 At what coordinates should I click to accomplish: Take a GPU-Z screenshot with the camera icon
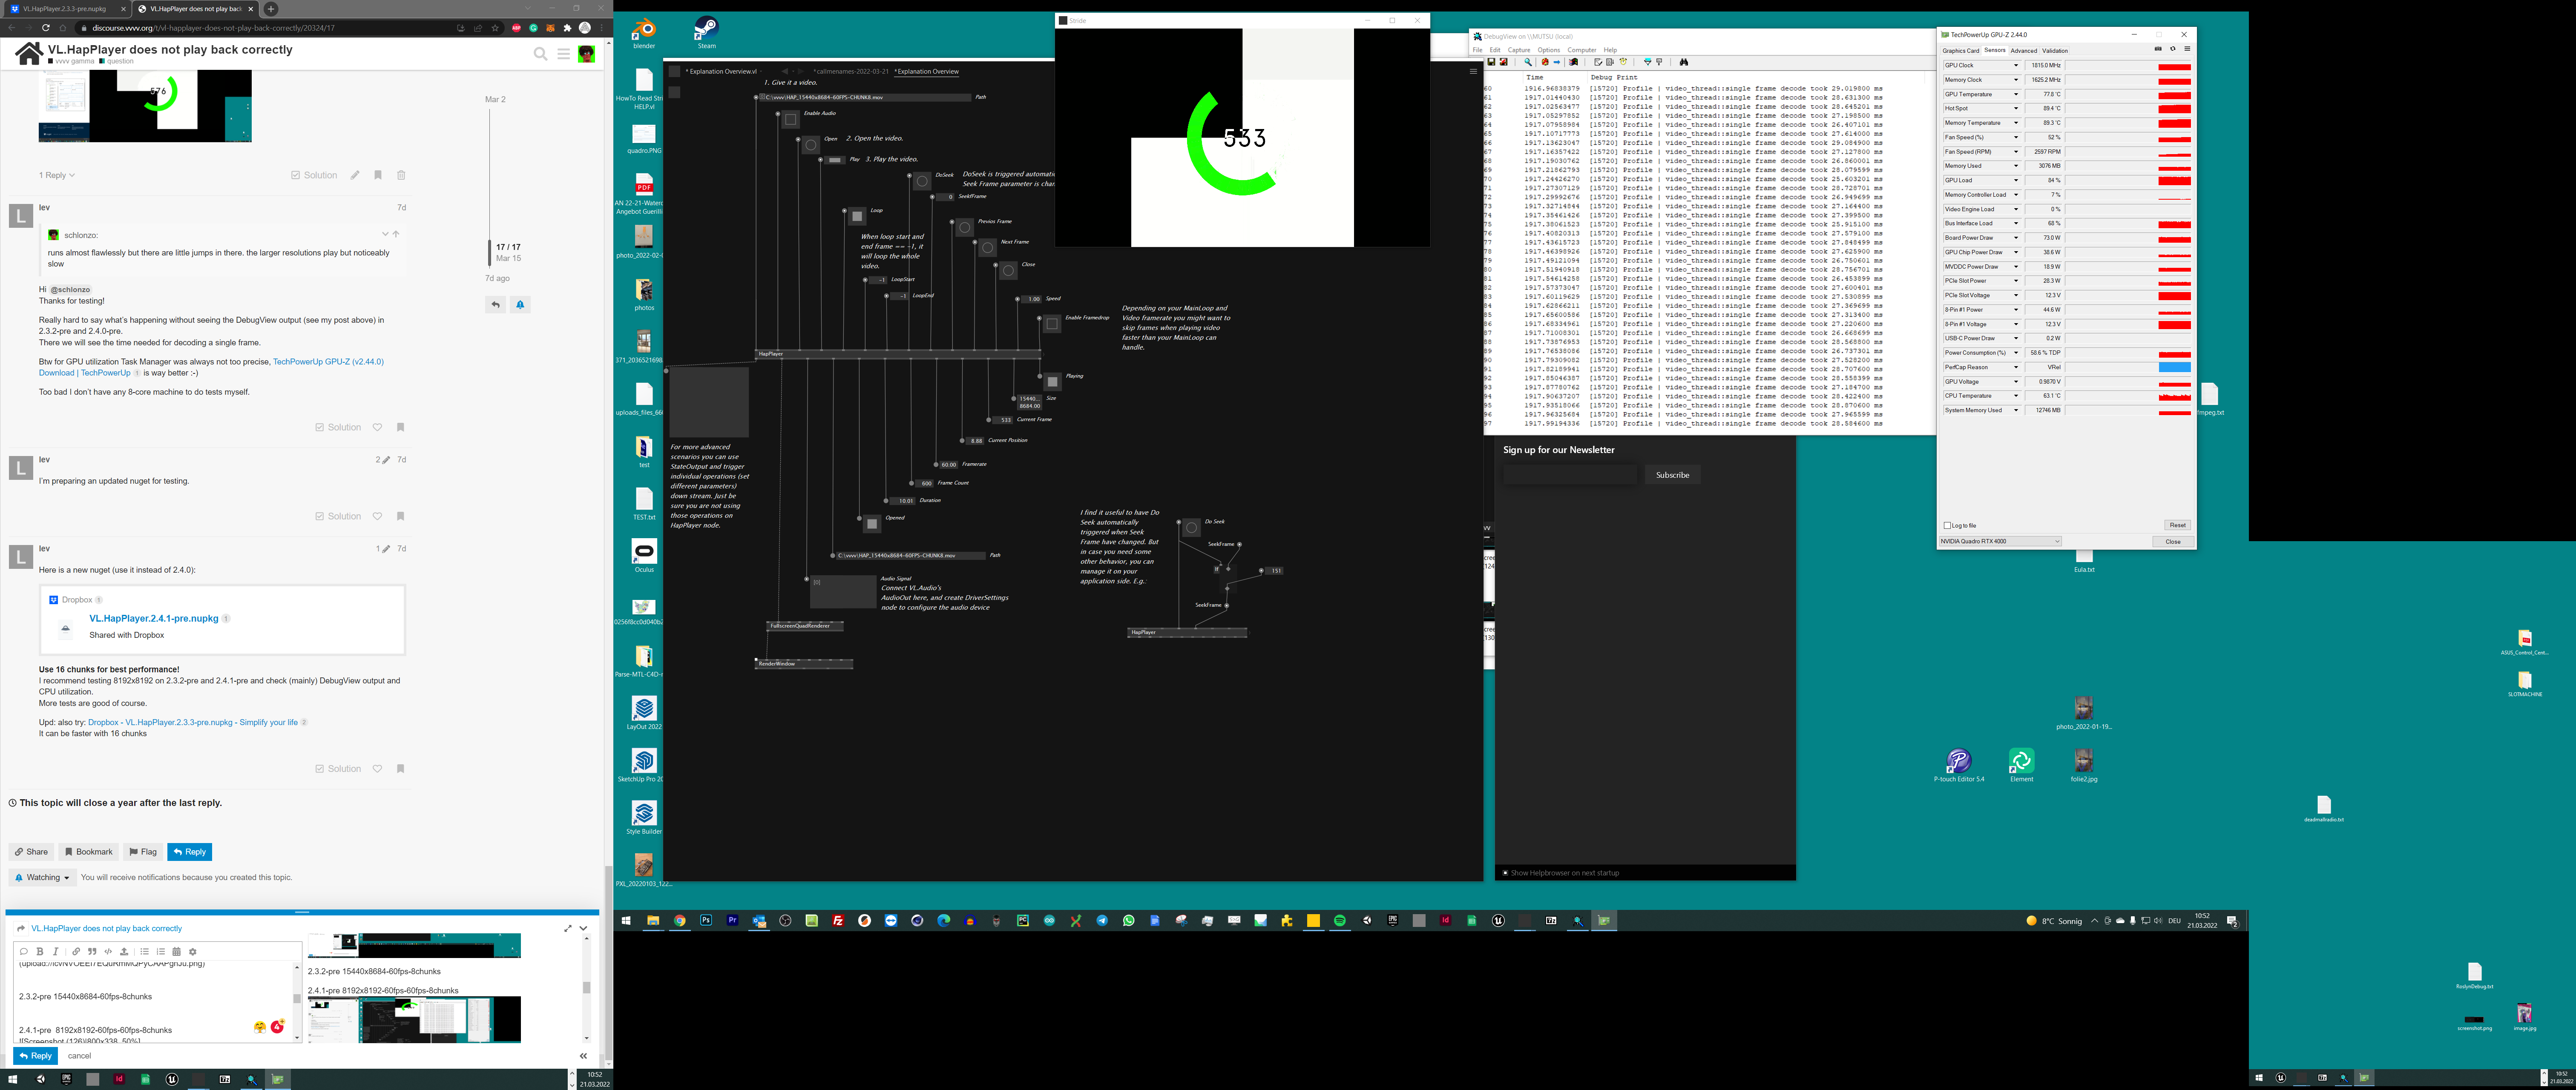[2158, 49]
